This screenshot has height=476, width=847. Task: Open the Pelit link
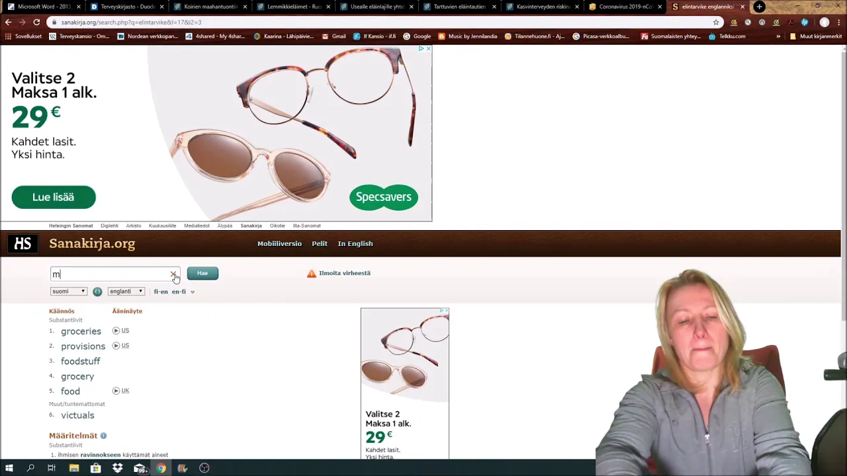click(x=320, y=243)
